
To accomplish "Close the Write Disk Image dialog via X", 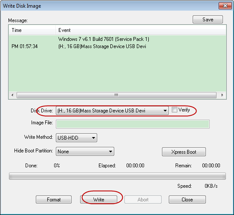I will tap(225, 6).
